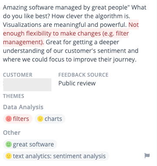
Task: Click the green smiley on great software tag
Action: coord(9,144)
